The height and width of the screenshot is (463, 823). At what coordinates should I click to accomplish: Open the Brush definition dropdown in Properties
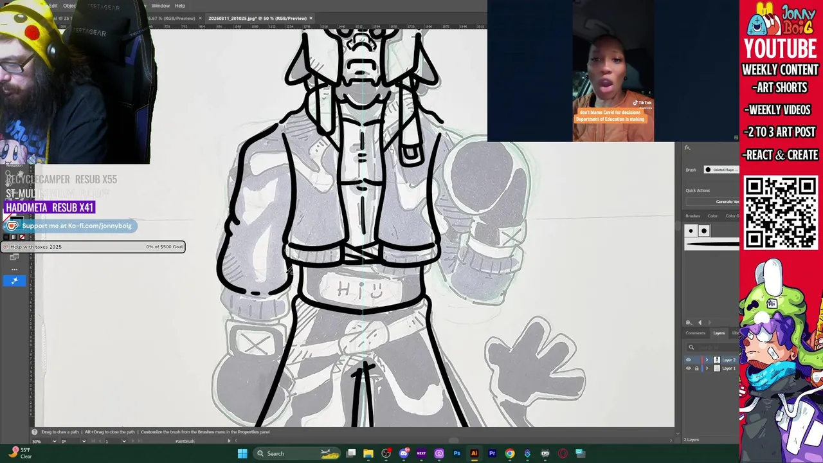click(721, 170)
